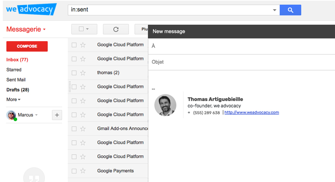Screen dimensions: 335x182
Task: Star the Gmail Add-ons Announce email
Action: 83,129
